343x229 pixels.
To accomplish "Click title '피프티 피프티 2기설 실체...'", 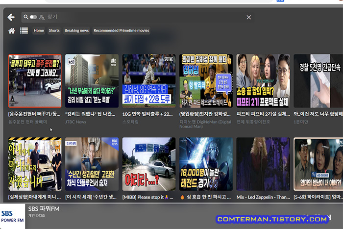I will click(x=263, y=114).
